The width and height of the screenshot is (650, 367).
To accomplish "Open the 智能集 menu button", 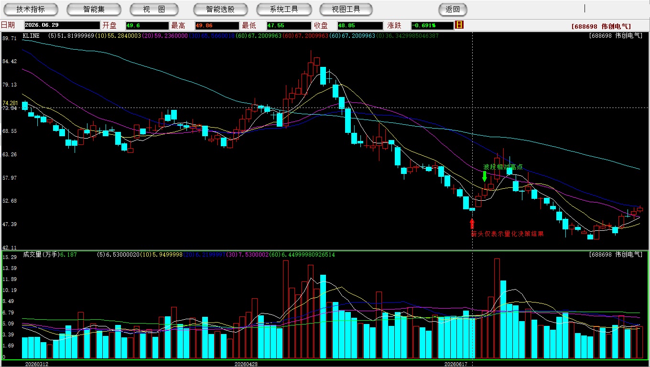I will (x=94, y=9).
